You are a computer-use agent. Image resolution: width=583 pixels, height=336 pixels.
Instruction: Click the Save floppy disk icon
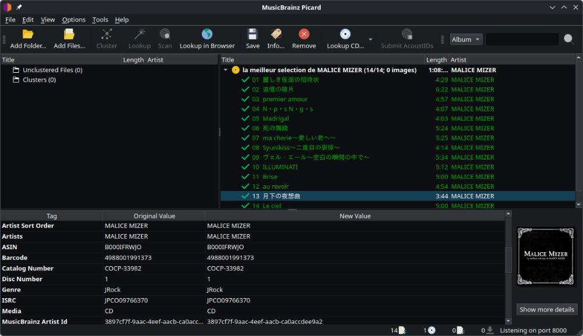tap(252, 34)
